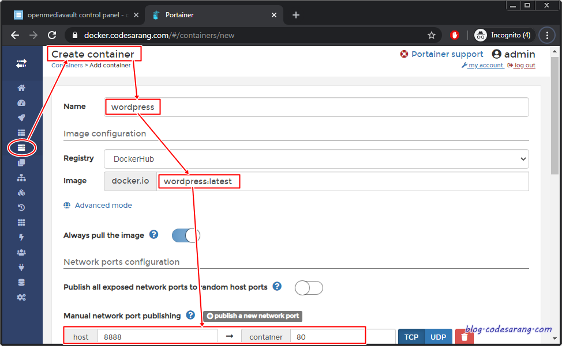
Task: Open the Dashboard gauge icon in the sidebar
Action: pos(21,103)
